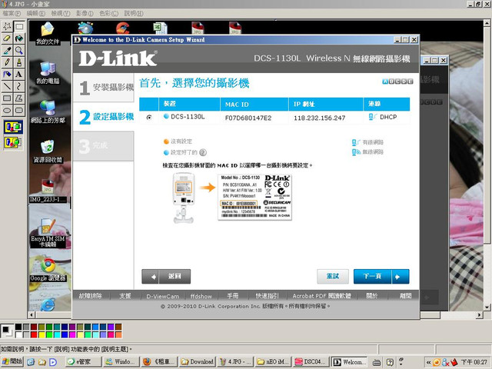Choose the Fill With Color bucket tool

click(18, 38)
